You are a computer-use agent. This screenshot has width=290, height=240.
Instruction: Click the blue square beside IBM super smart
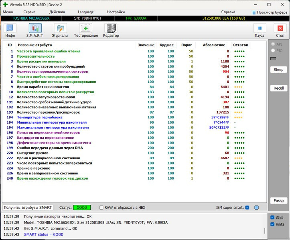pos(257,208)
